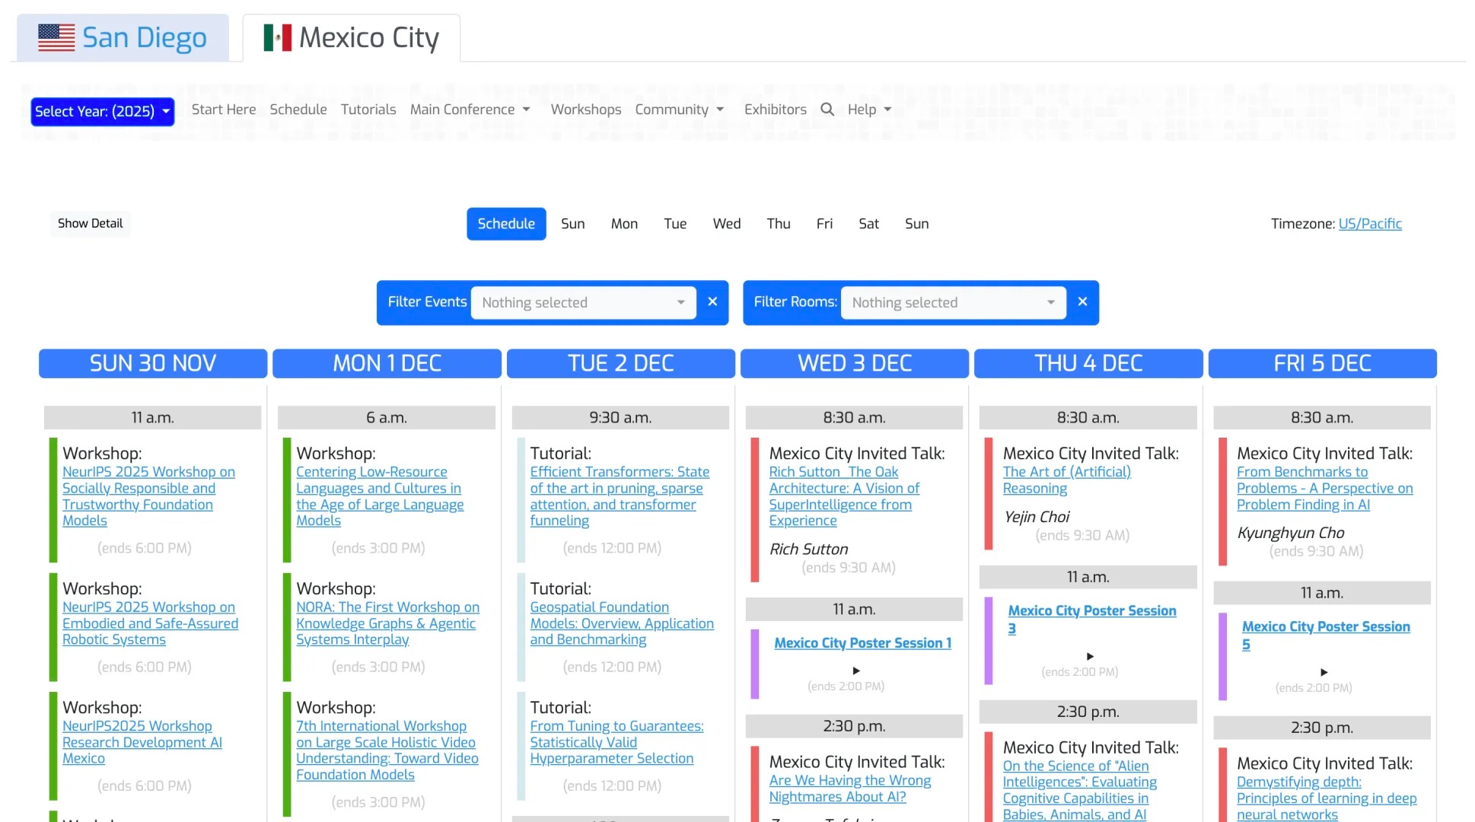Screen dimensions: 1475x822
Task: Clear Filter Events with its X icon
Action: (x=712, y=301)
